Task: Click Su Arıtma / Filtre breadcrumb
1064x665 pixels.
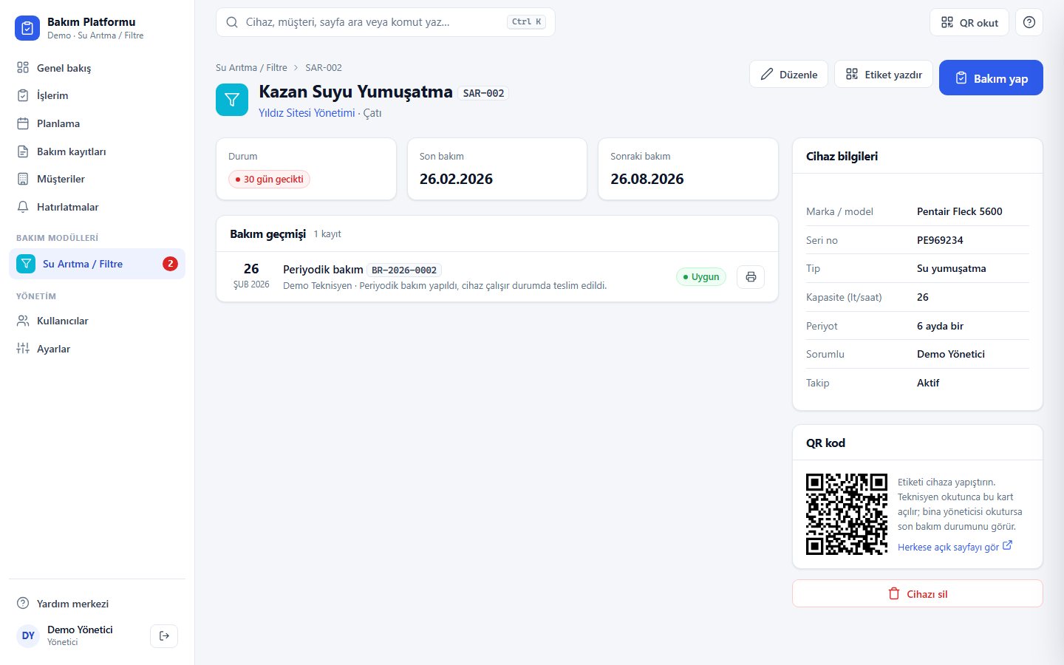Action: pyautogui.click(x=251, y=67)
